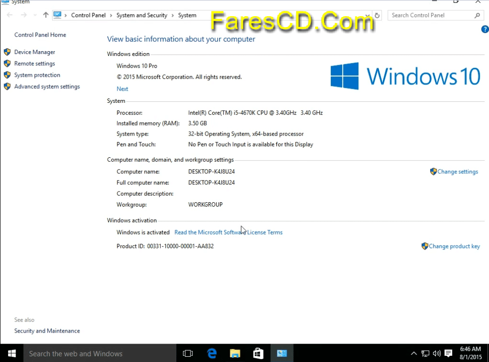Show hidden tray icons chevron
The width and height of the screenshot is (489, 362).
[x=414, y=353]
